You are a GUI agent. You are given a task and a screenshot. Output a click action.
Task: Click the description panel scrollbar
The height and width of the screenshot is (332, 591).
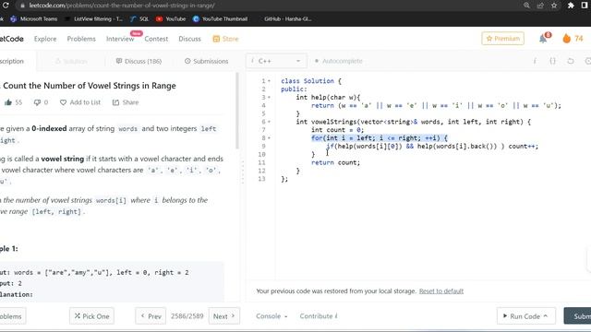tap(237, 111)
